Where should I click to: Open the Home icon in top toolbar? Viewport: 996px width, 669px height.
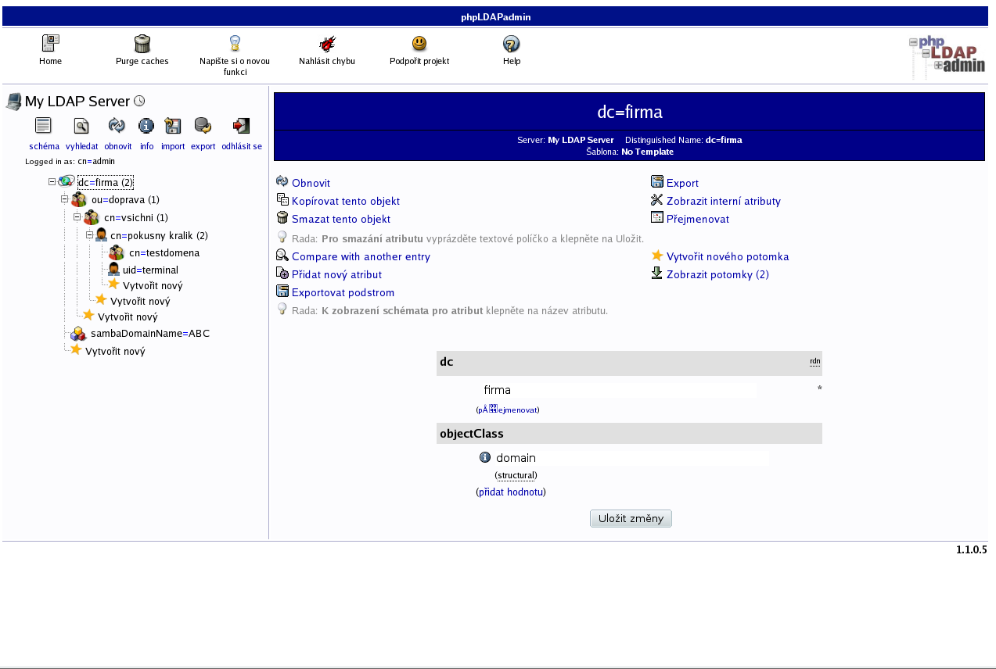(x=50, y=44)
